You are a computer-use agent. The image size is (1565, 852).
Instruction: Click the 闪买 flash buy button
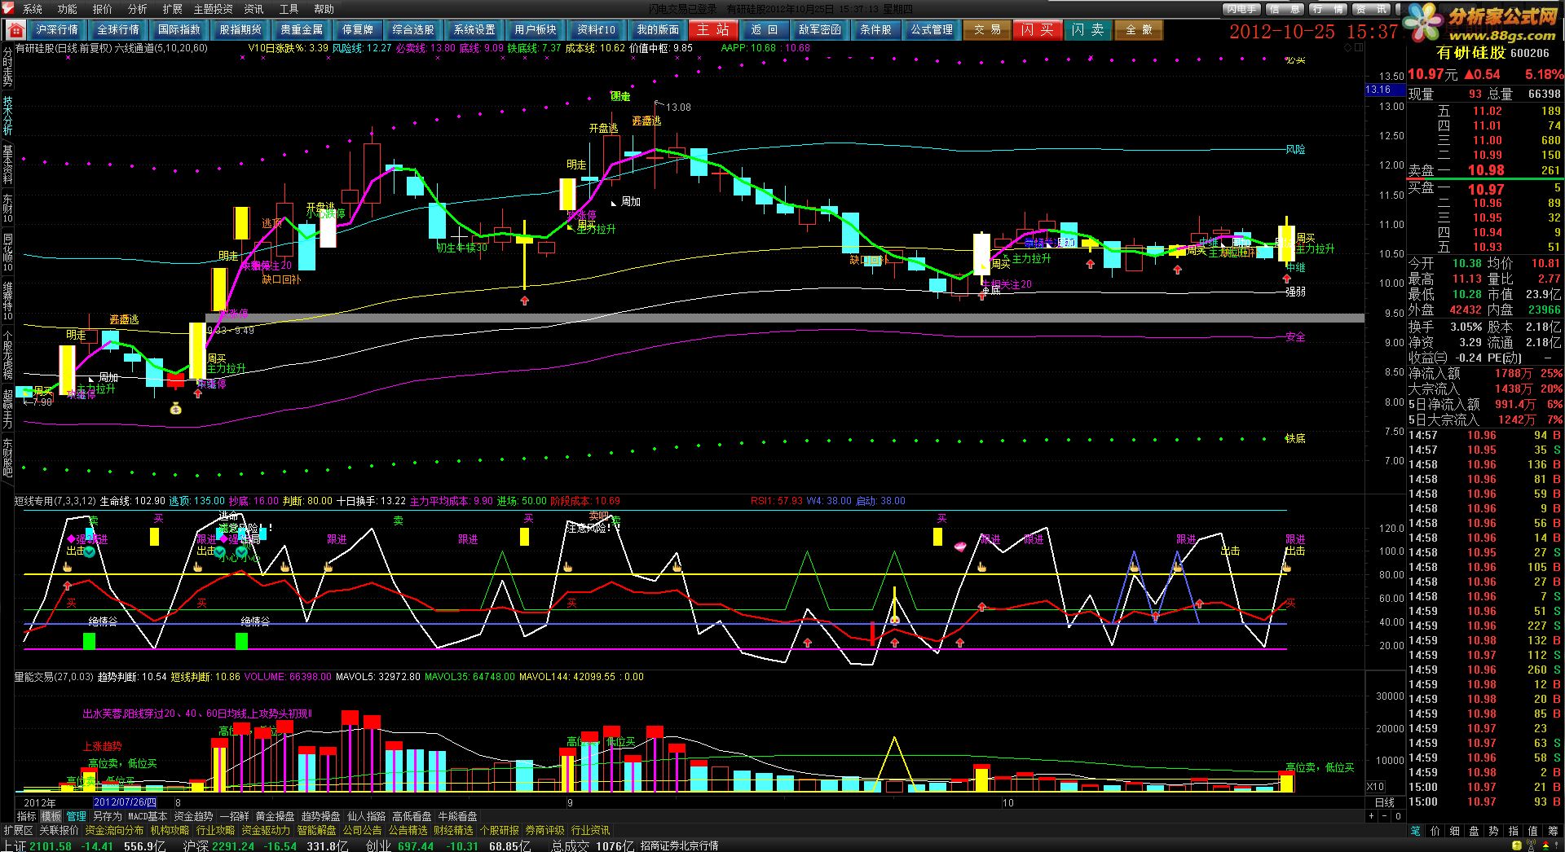[x=1037, y=30]
